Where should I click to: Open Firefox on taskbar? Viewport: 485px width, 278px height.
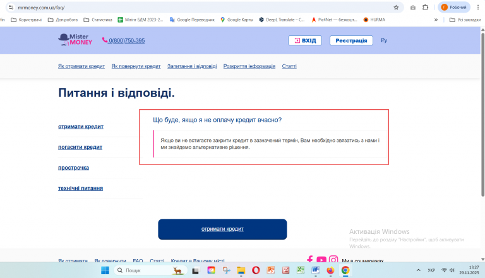click(x=330, y=270)
